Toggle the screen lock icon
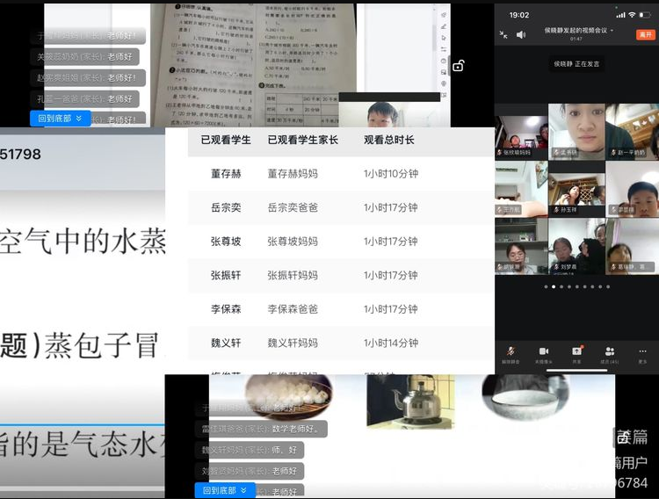Image resolution: width=659 pixels, height=499 pixels. (458, 66)
